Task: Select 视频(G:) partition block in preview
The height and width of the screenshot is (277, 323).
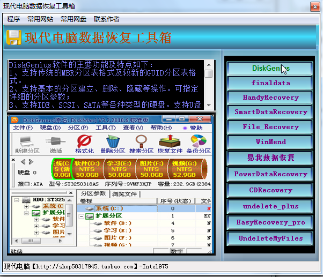Action: [x=185, y=169]
